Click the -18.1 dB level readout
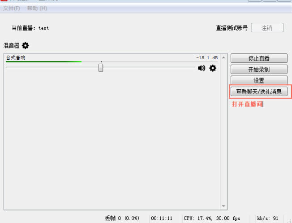The image size is (292, 223). [x=207, y=58]
